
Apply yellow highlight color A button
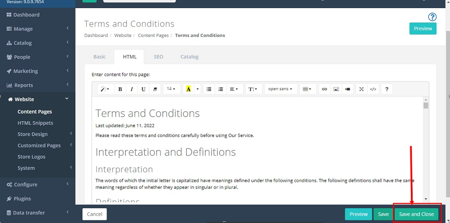point(189,89)
